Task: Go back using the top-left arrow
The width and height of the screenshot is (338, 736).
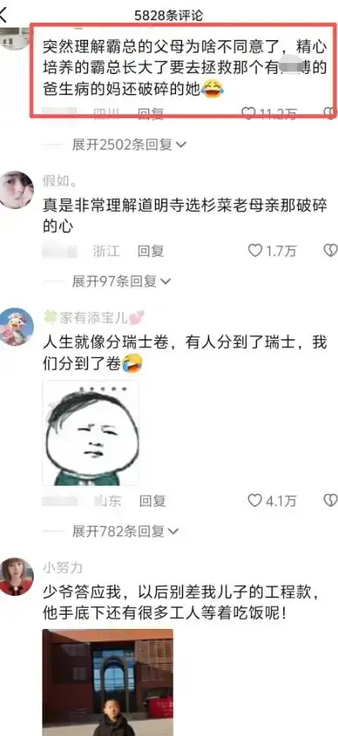Action: (x=4, y=14)
